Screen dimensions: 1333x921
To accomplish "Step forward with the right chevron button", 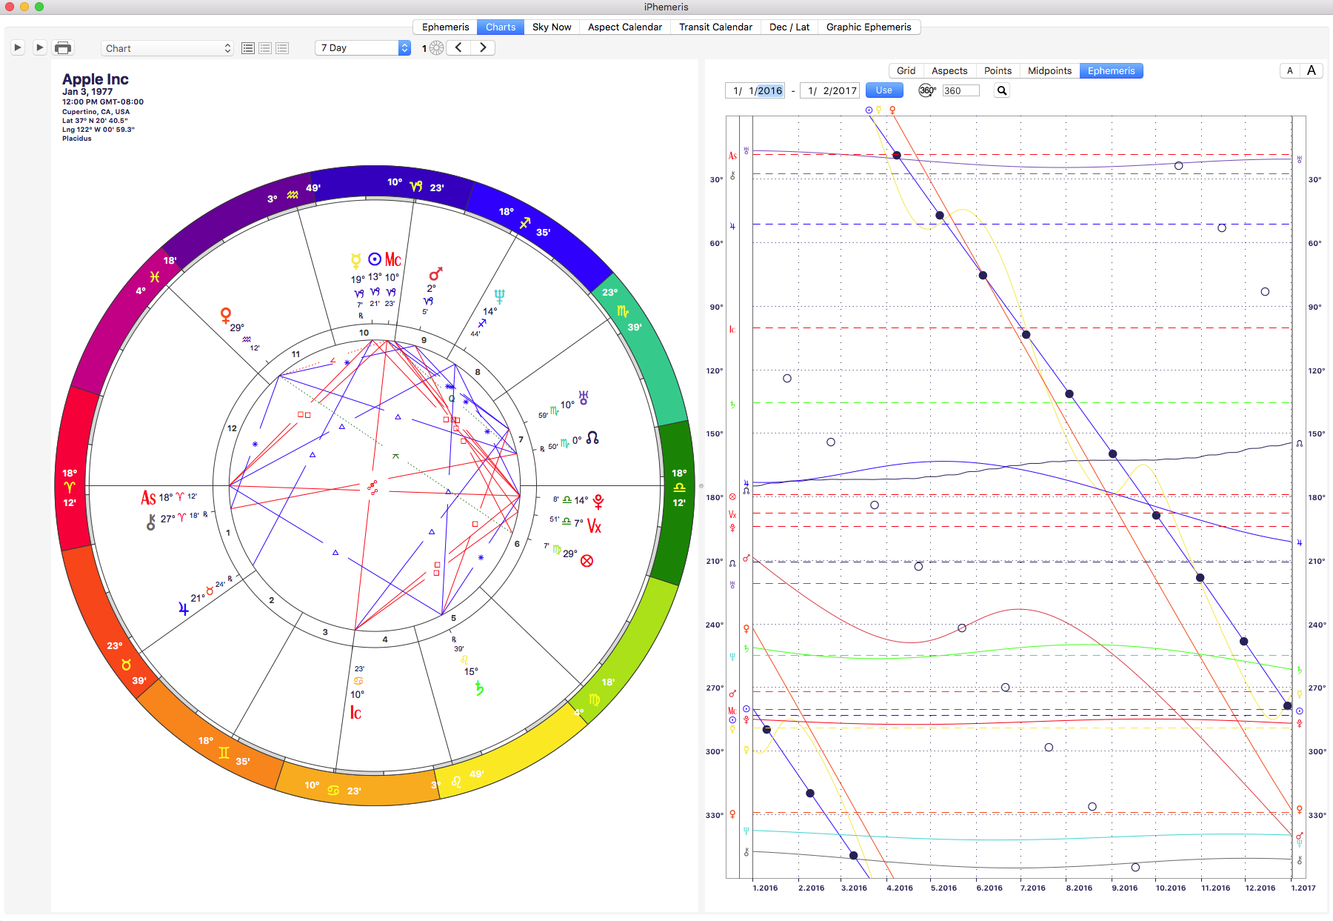I will 483,47.
